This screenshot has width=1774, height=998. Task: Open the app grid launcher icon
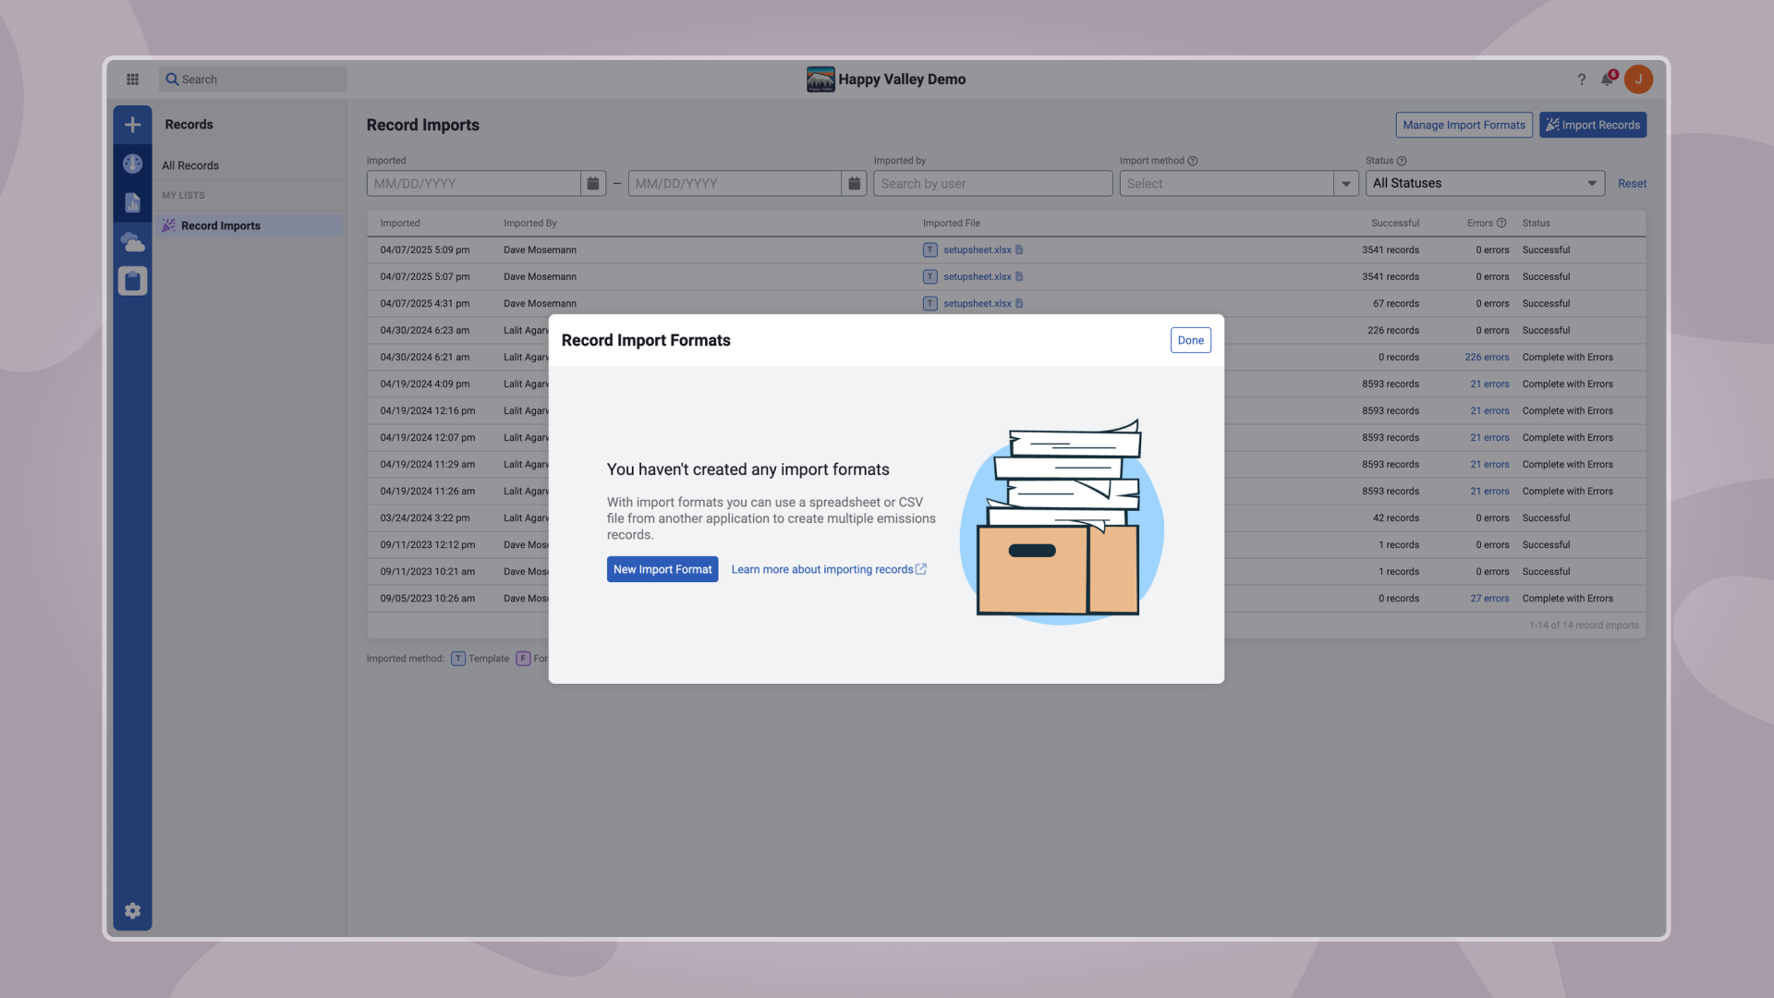pyautogui.click(x=132, y=79)
